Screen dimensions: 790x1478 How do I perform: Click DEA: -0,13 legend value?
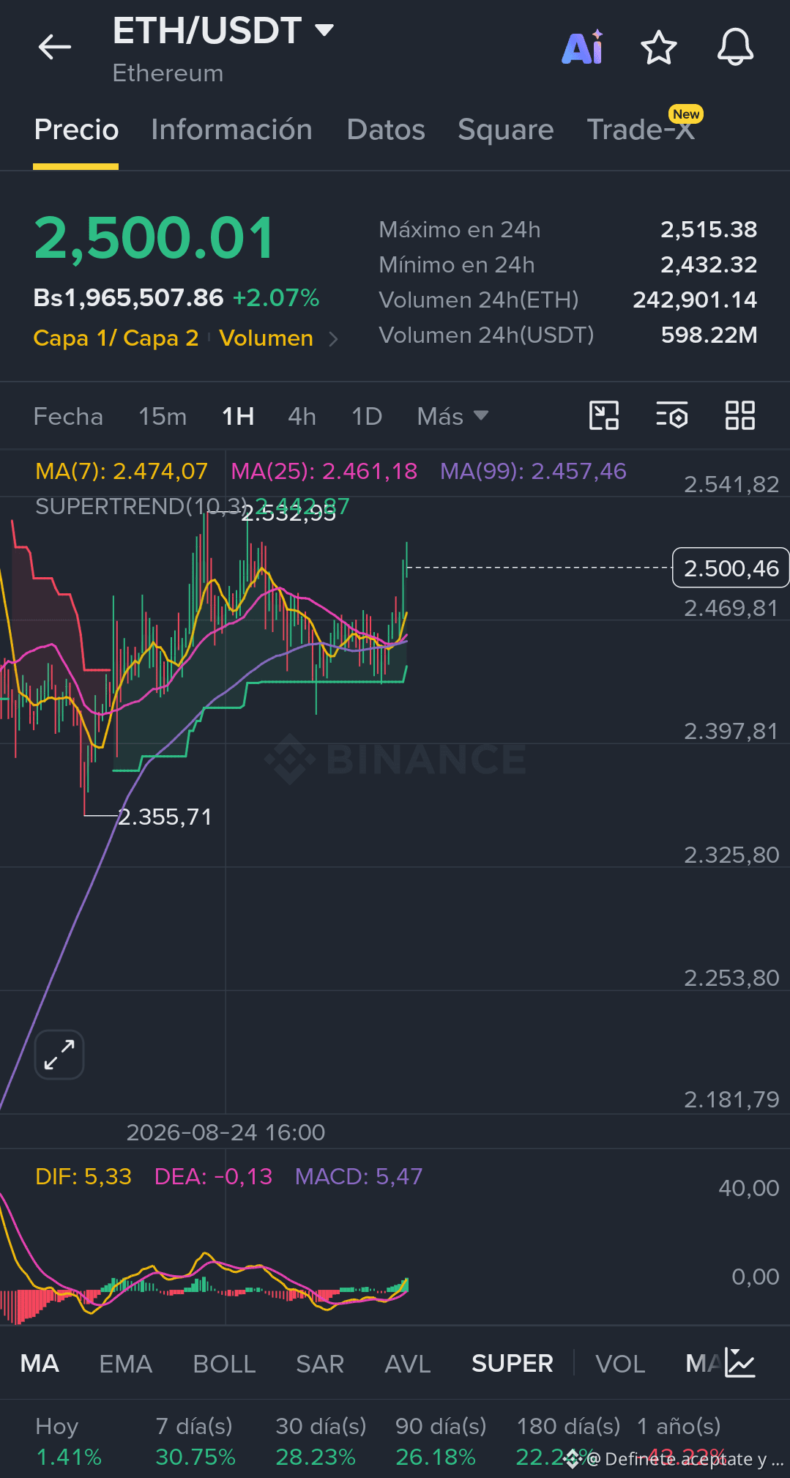(x=213, y=1176)
